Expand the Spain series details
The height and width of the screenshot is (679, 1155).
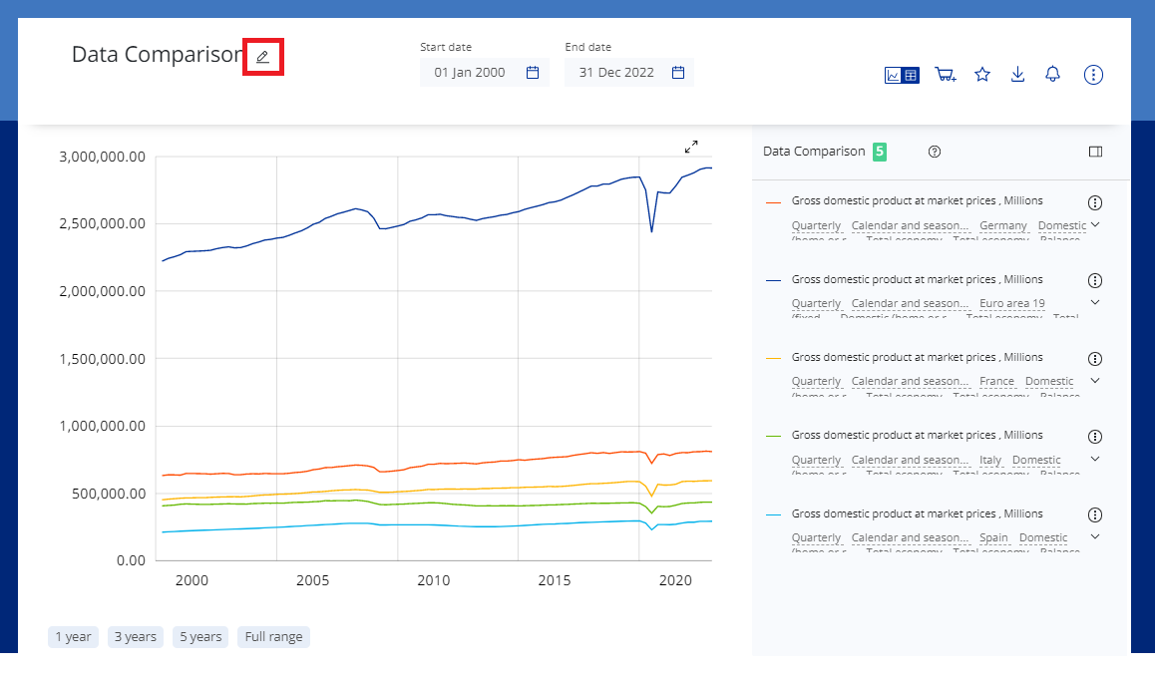[x=1095, y=537]
